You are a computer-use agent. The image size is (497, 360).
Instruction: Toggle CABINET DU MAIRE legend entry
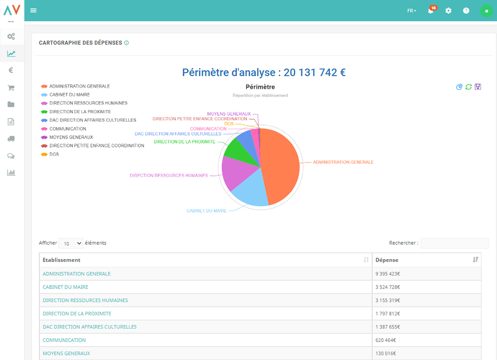[65, 95]
